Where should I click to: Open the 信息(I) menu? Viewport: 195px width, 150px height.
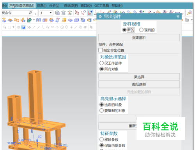[x=42, y=6]
